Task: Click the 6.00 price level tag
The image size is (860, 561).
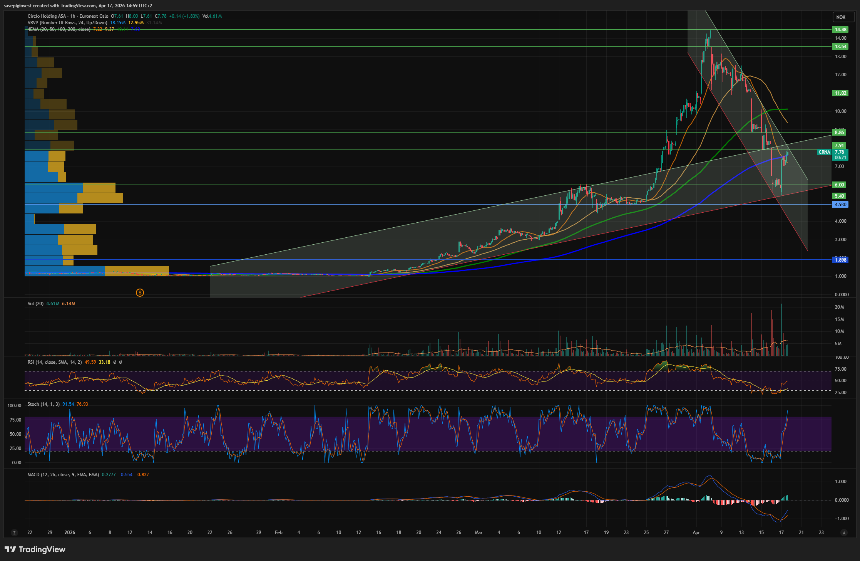Action: click(x=840, y=185)
